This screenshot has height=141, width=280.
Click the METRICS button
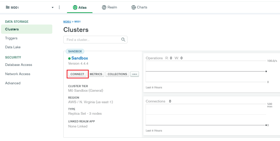pos(96,74)
